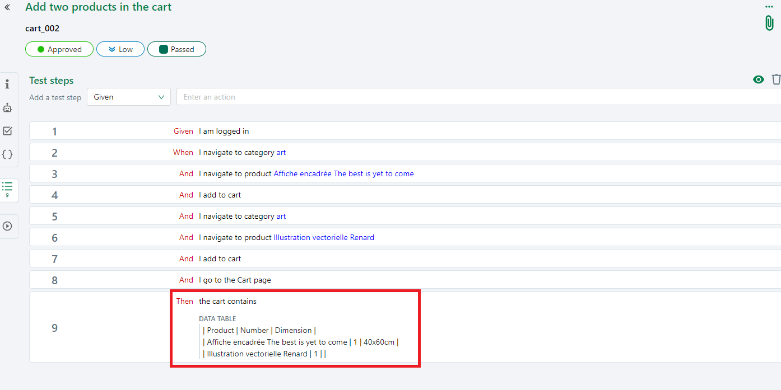Open the more options ellipsis menu

(769, 6)
